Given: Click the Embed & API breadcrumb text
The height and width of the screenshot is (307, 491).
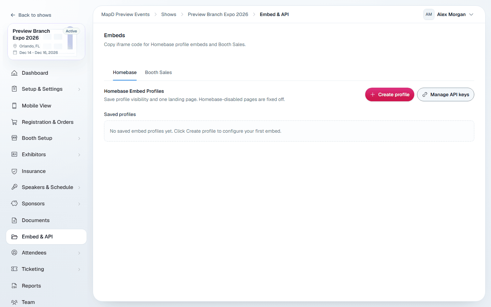Looking at the screenshot, I should pos(274,14).
